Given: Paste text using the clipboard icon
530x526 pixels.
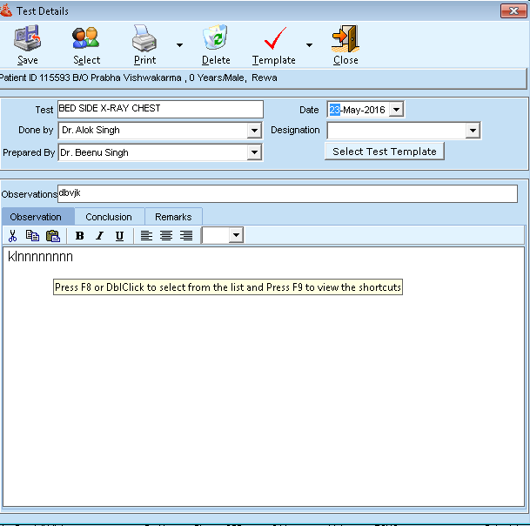Looking at the screenshot, I should [52, 236].
